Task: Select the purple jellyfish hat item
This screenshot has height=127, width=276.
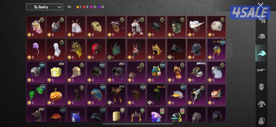Action: tap(36, 49)
